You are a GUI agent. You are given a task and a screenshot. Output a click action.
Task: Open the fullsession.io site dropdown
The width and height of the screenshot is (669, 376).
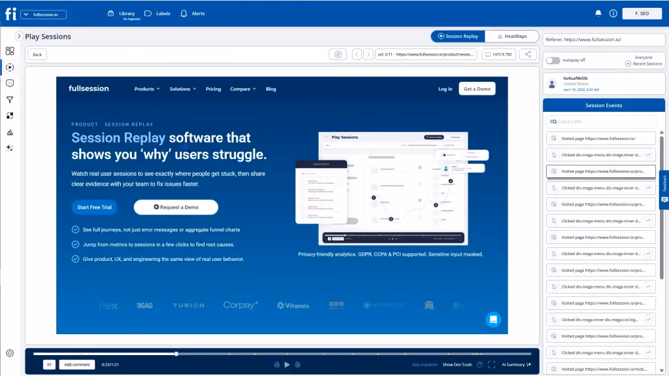click(44, 14)
